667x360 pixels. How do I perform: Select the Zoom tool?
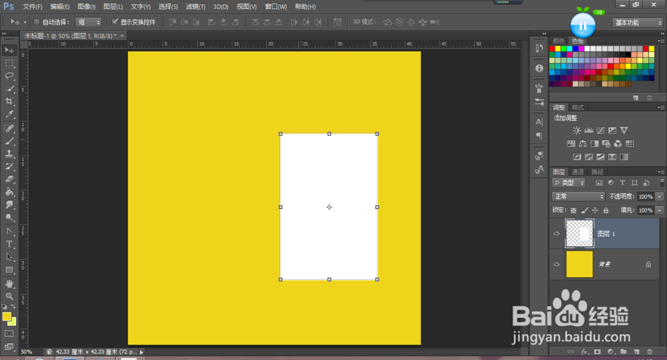point(9,297)
